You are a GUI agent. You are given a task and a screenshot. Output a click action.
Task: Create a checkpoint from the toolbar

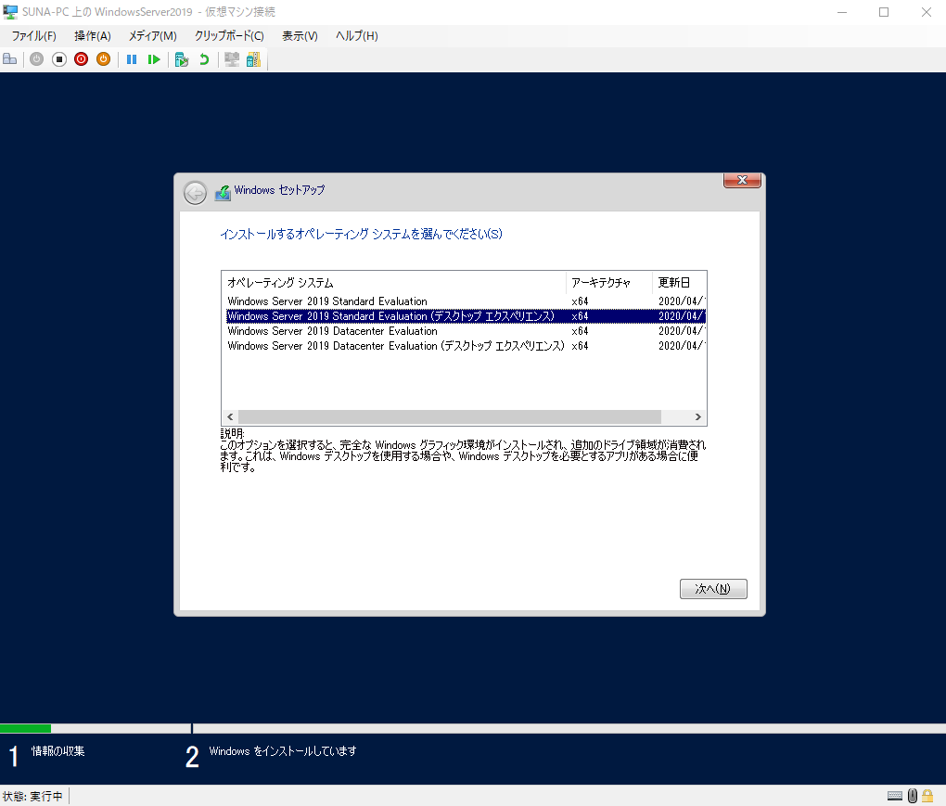tap(182, 59)
